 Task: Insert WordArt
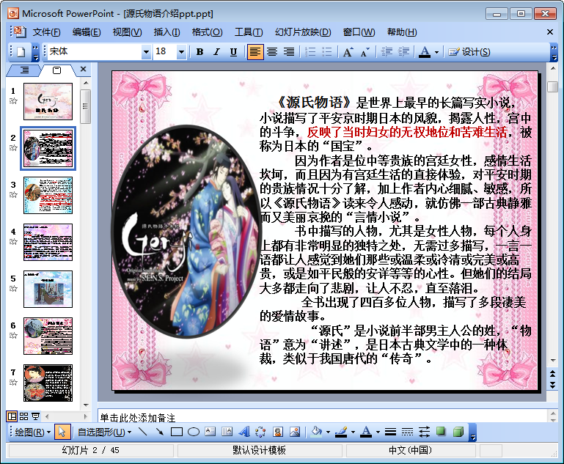click(x=244, y=432)
